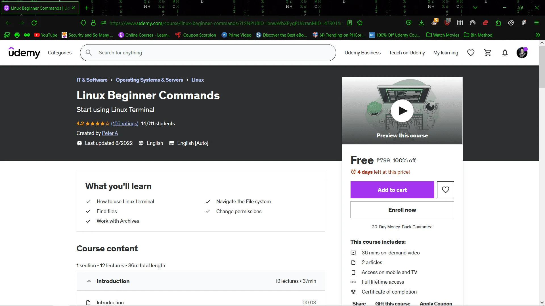Click Gift this course
This screenshot has height=306, width=545.
(393, 303)
